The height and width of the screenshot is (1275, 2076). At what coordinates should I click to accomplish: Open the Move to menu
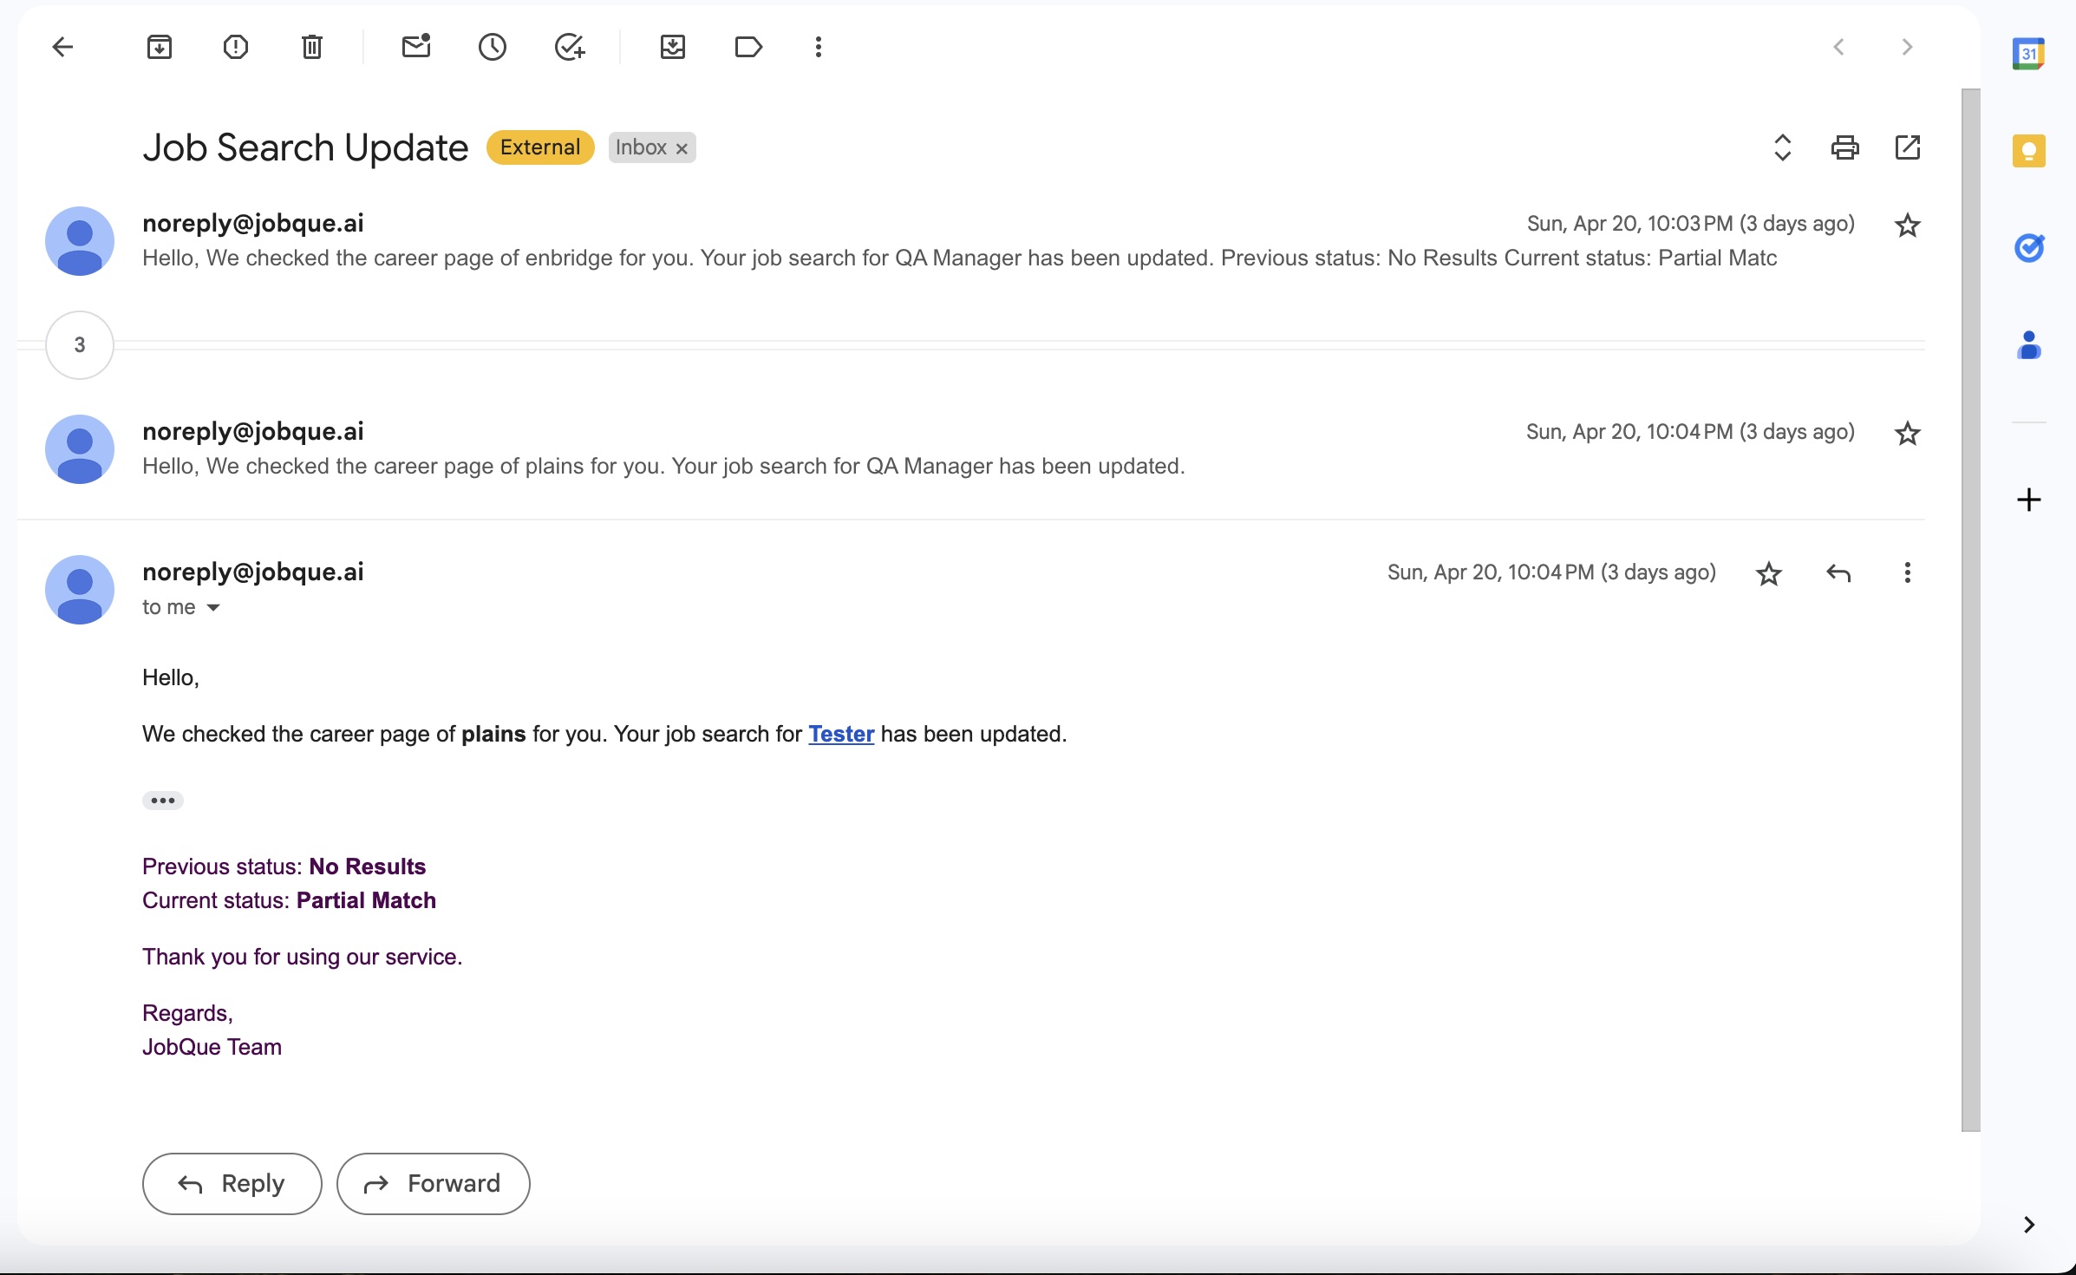coord(673,47)
